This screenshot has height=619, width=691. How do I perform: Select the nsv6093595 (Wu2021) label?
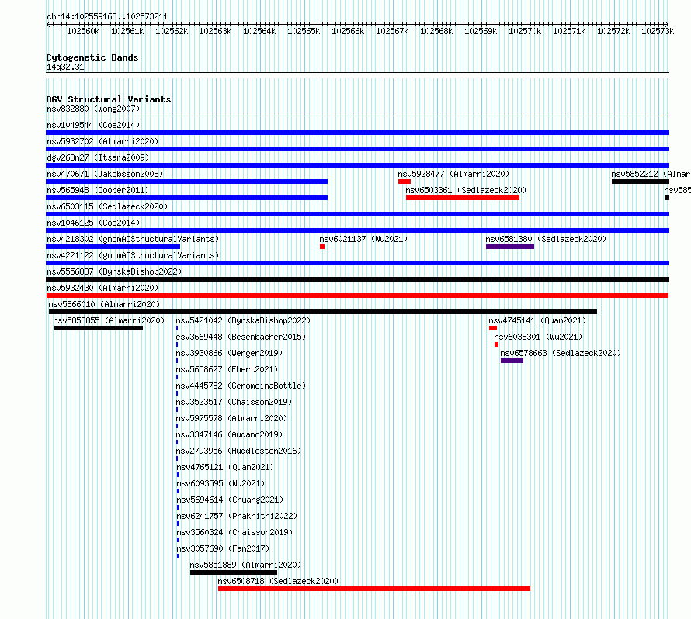pyautogui.click(x=220, y=483)
